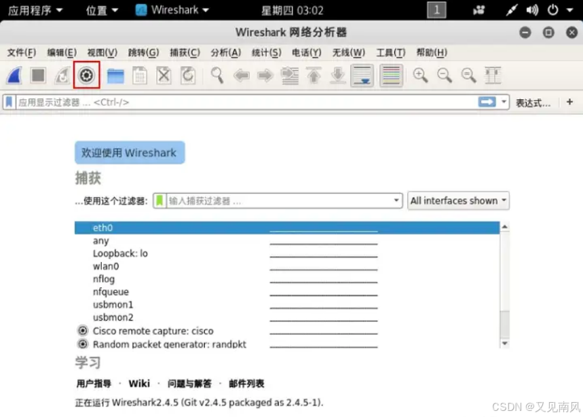Open a capture file folder icon
This screenshot has width=583, height=417.
click(x=115, y=76)
